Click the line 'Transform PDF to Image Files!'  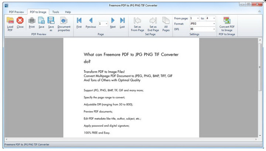(104, 72)
